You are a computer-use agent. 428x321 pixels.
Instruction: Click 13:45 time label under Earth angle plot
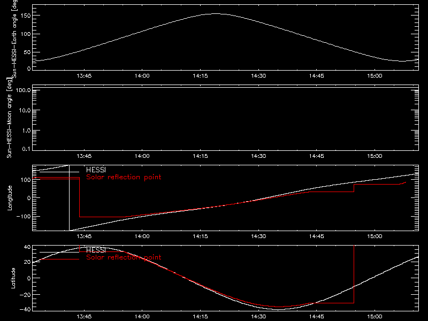[x=84, y=75]
